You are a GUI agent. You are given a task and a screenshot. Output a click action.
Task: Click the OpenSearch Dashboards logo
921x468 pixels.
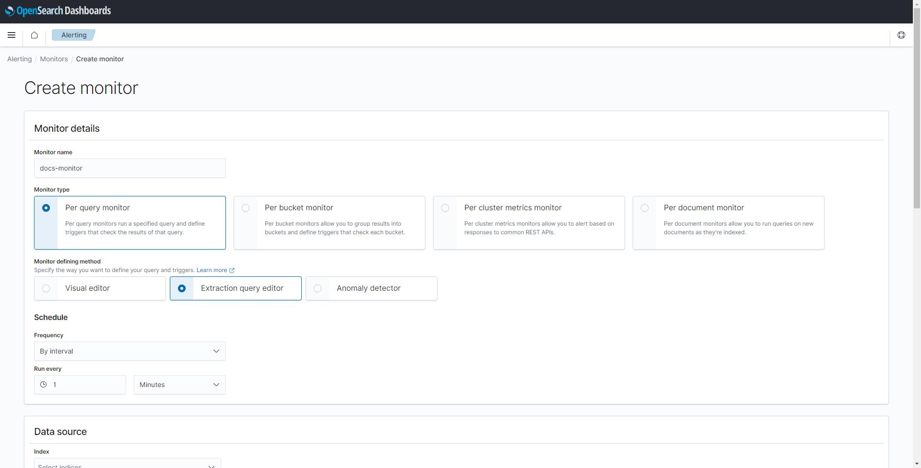pos(58,11)
